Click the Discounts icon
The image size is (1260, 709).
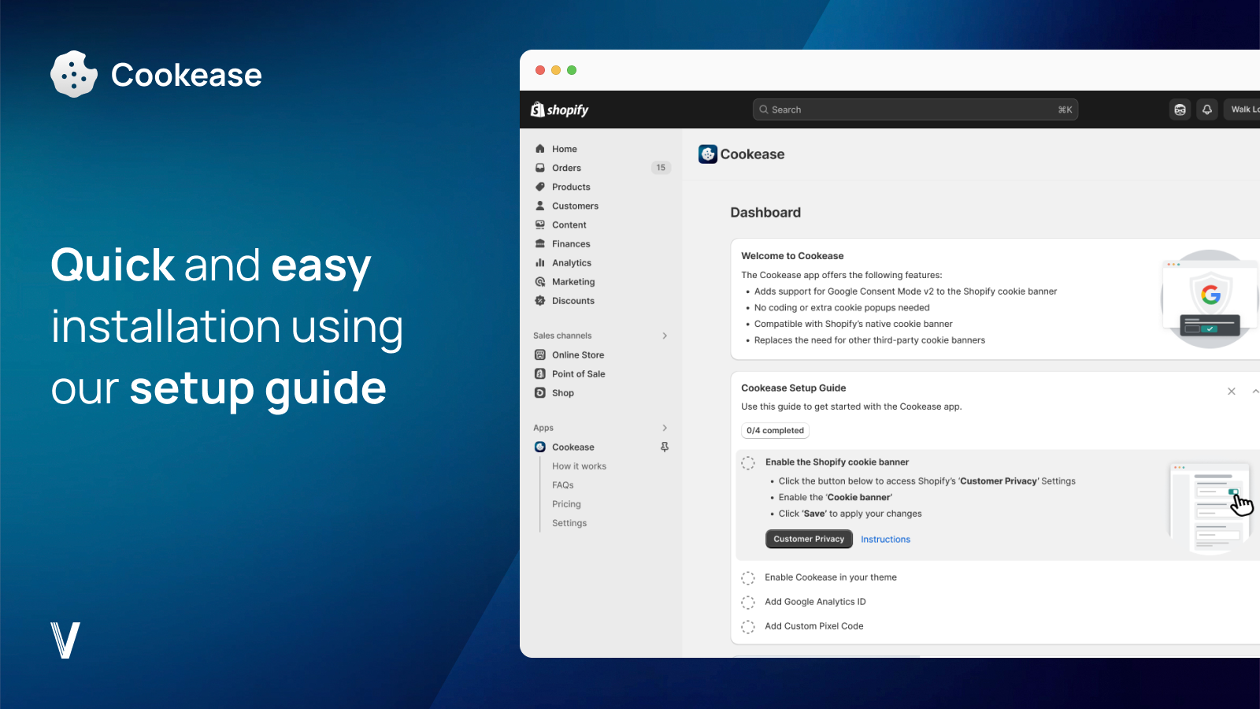(x=540, y=300)
